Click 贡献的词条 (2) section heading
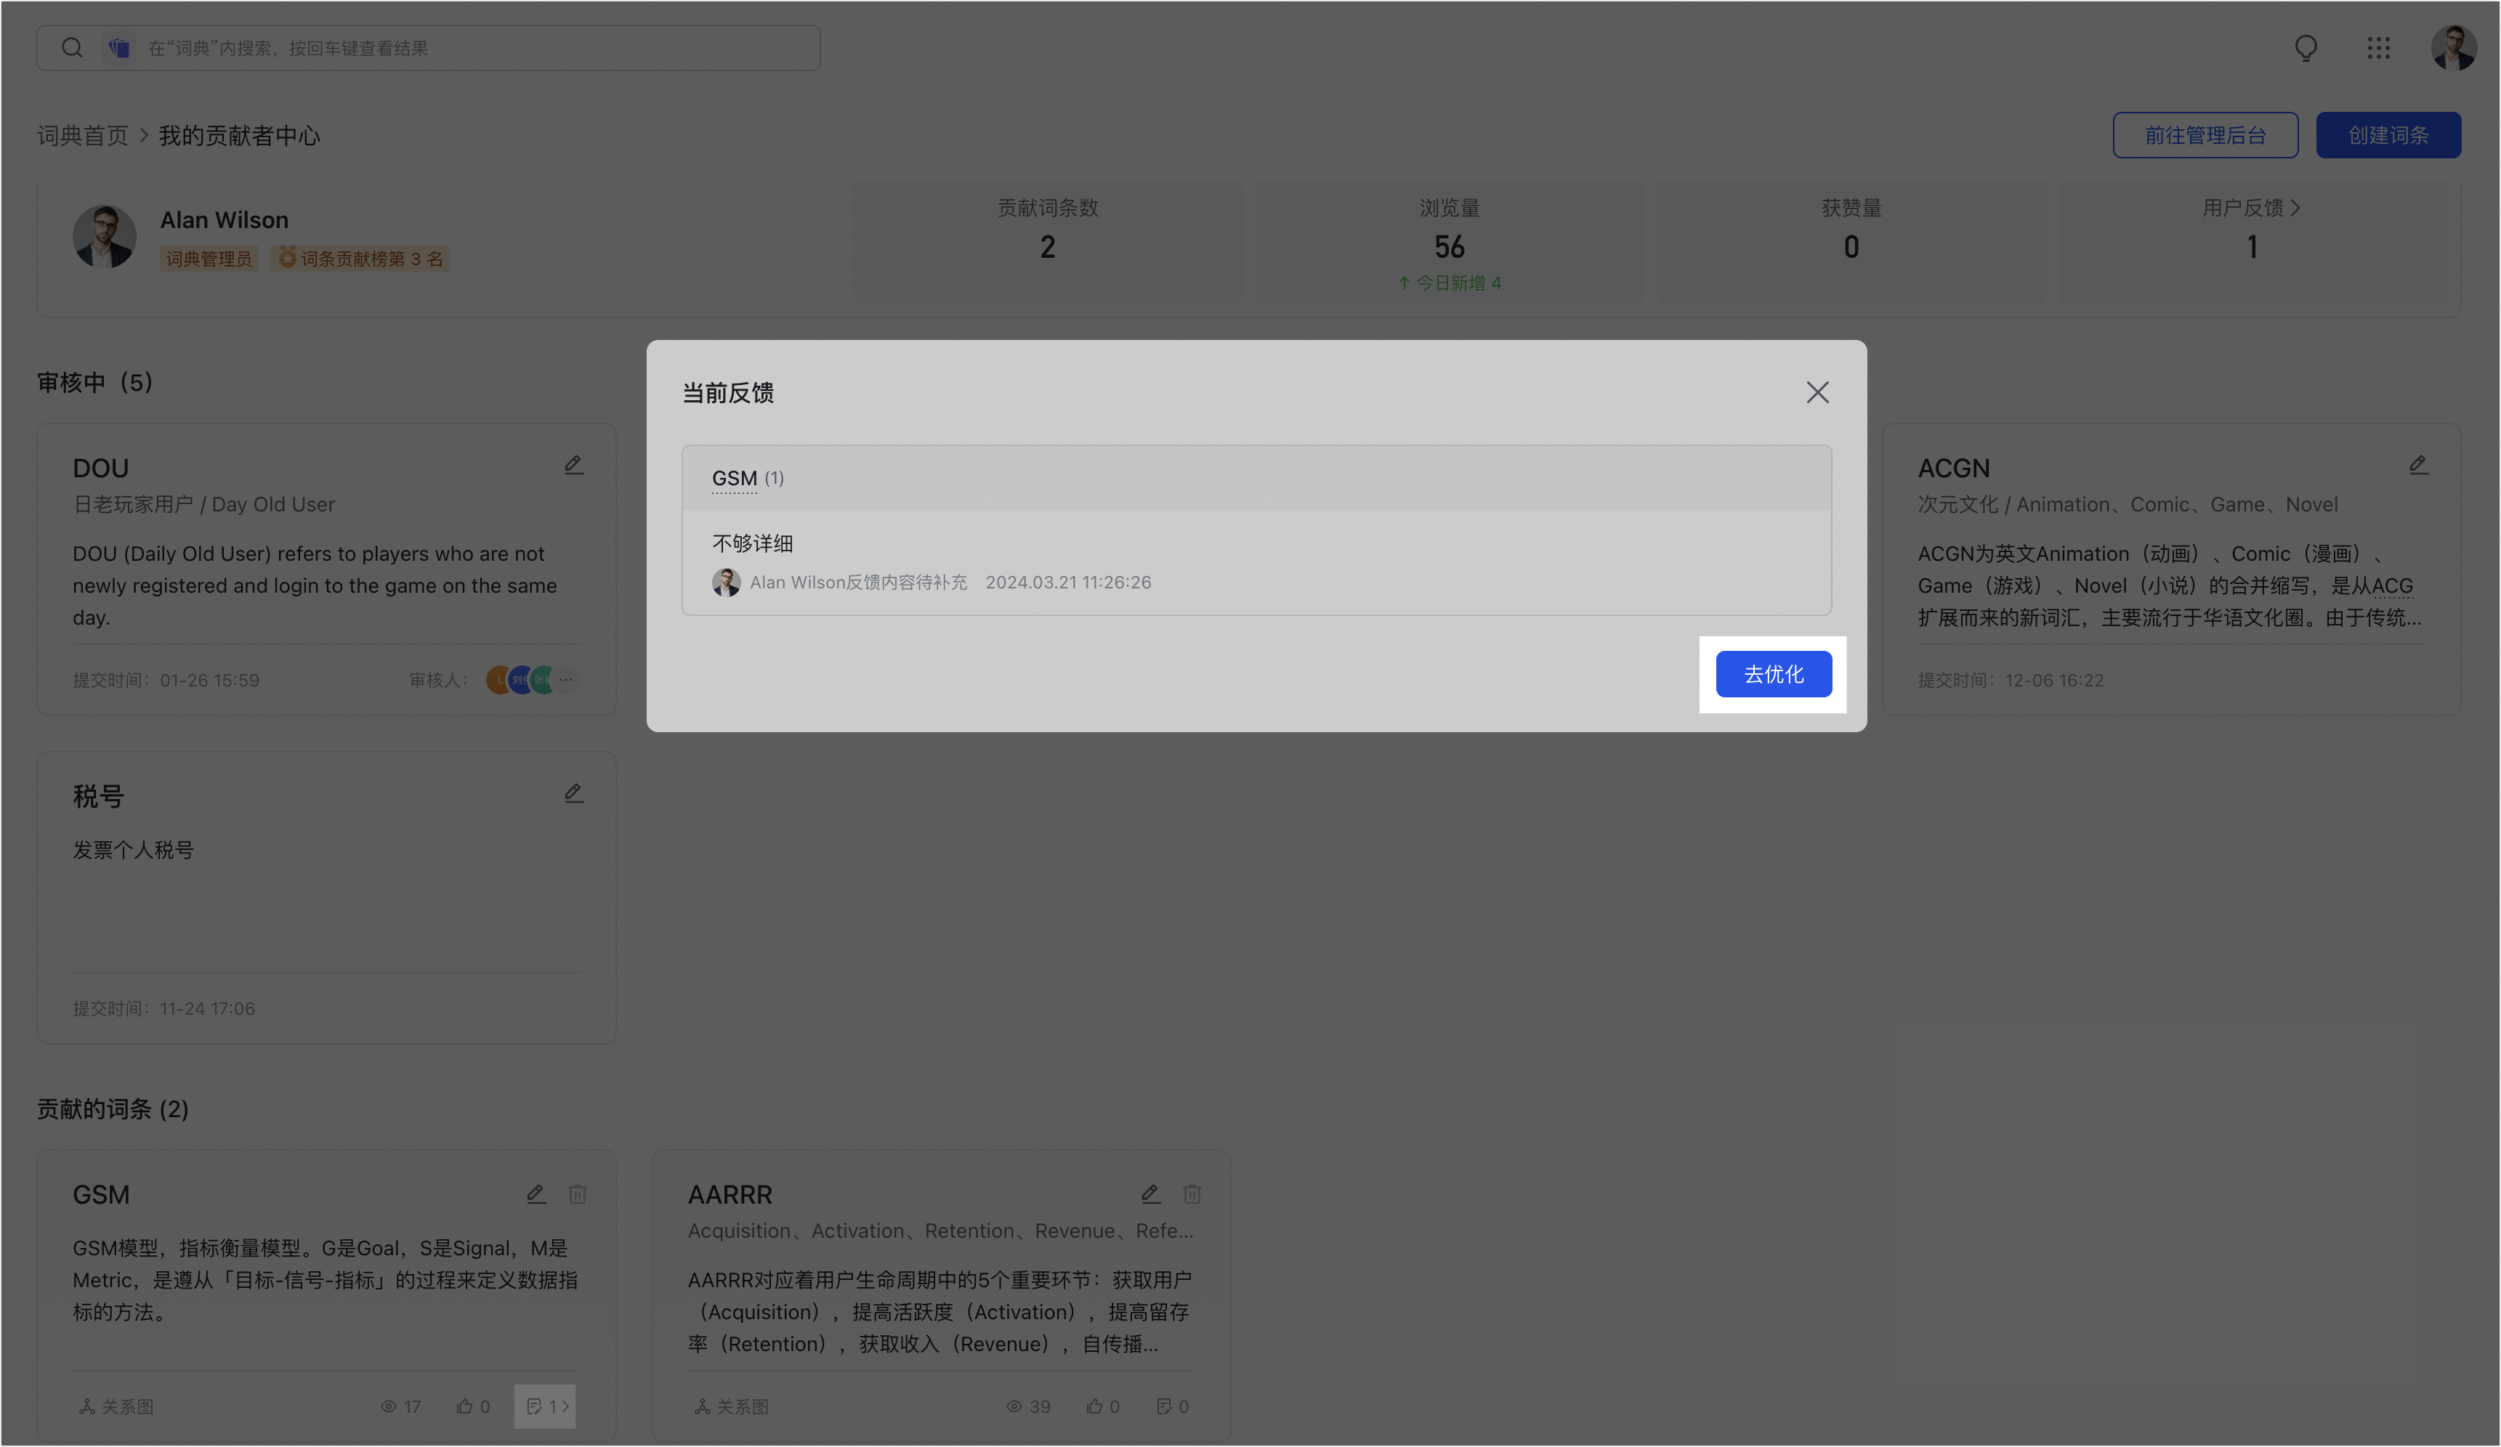Image resolution: width=2501 pixels, height=1447 pixels. coord(112,1108)
